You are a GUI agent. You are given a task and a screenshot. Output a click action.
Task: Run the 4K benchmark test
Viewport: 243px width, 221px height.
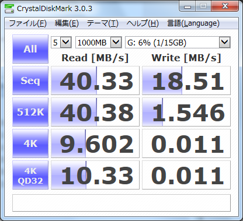tap(30, 143)
